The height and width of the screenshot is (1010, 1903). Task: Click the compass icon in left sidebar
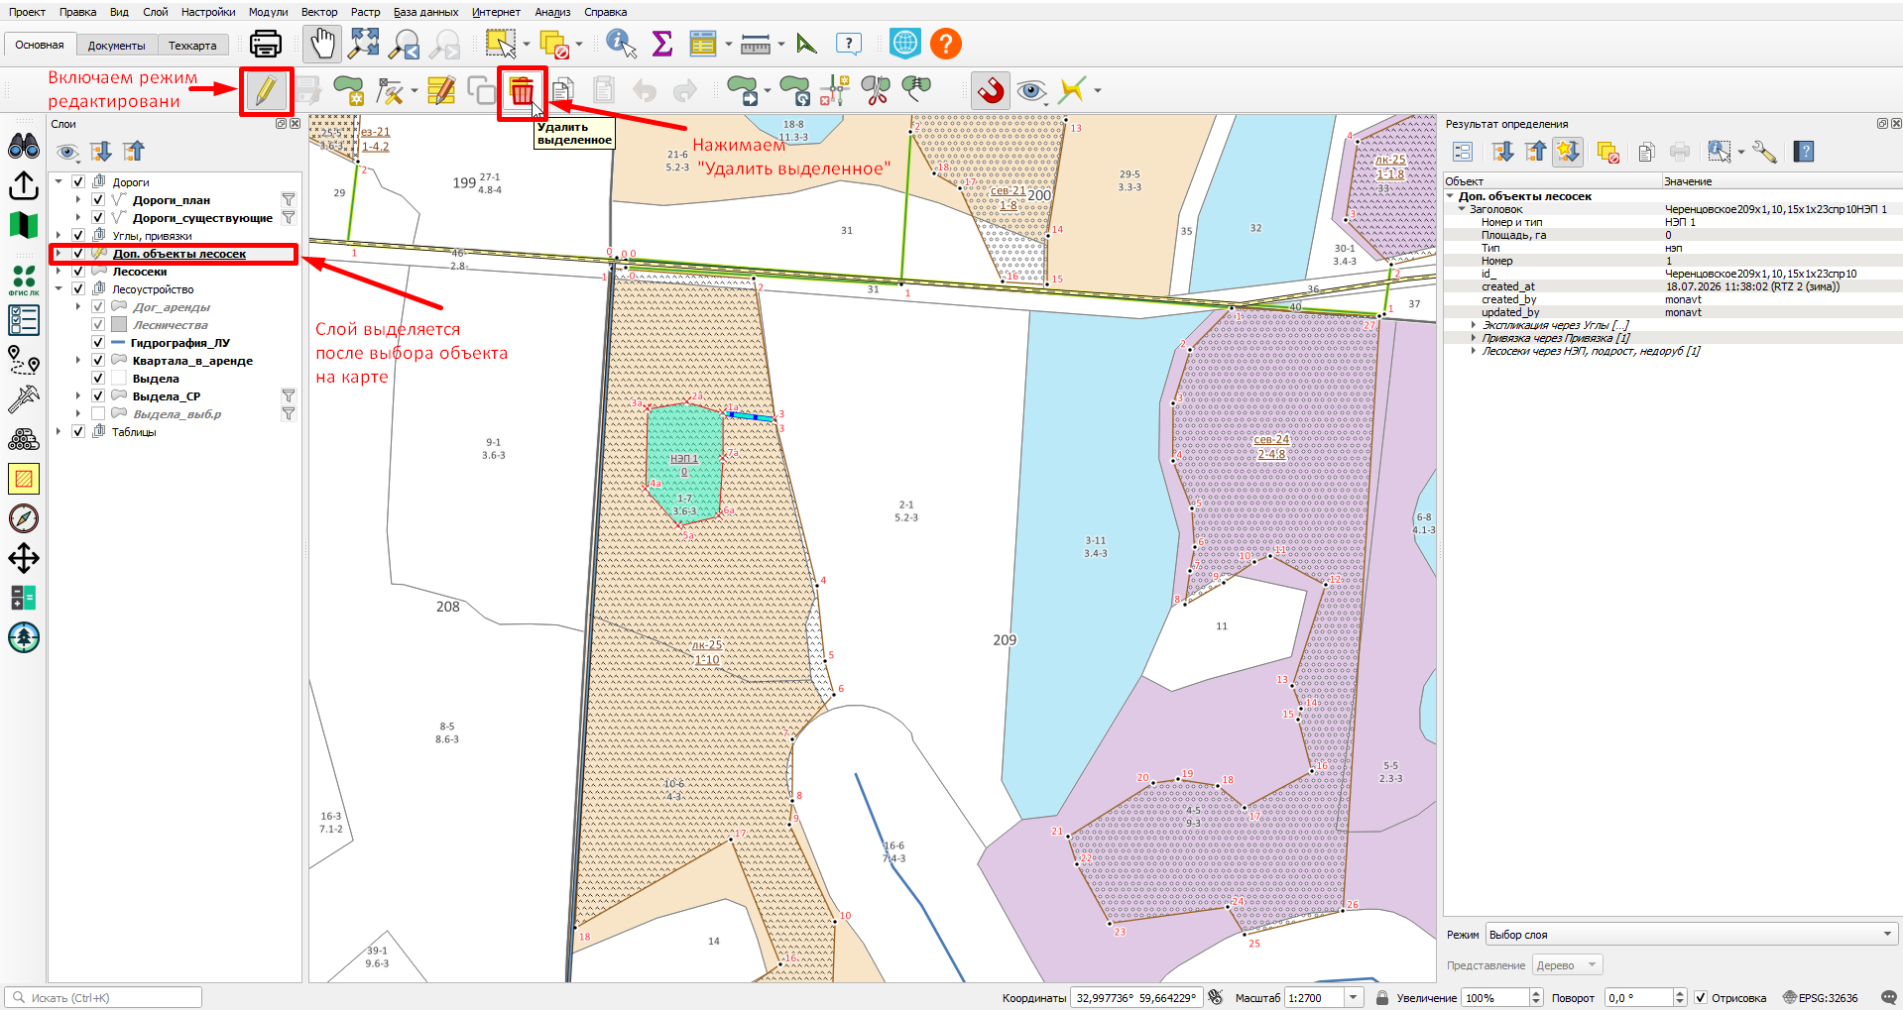tap(24, 518)
